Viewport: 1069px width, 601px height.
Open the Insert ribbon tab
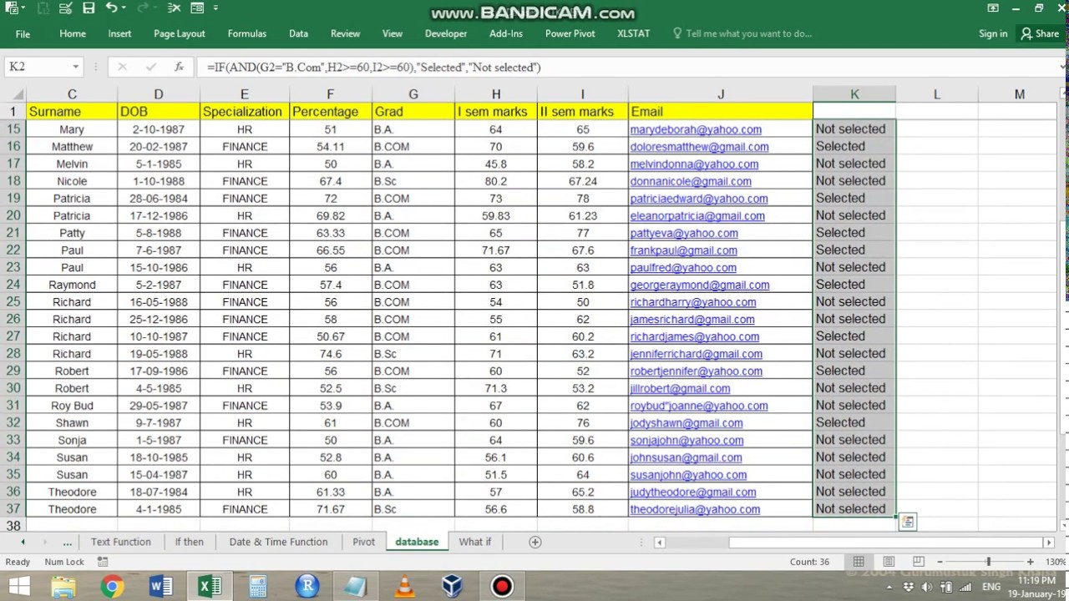tap(119, 33)
